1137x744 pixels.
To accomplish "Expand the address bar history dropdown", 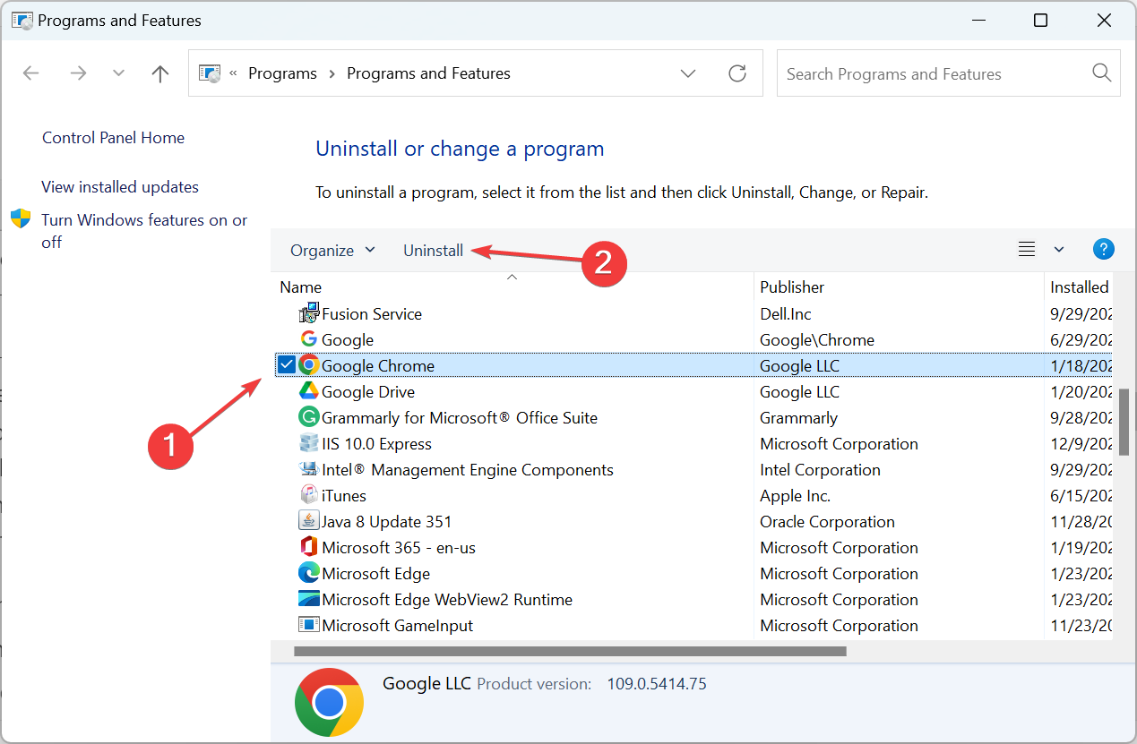I will point(688,73).
